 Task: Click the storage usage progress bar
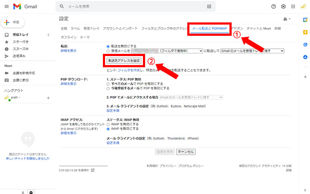tap(83, 166)
